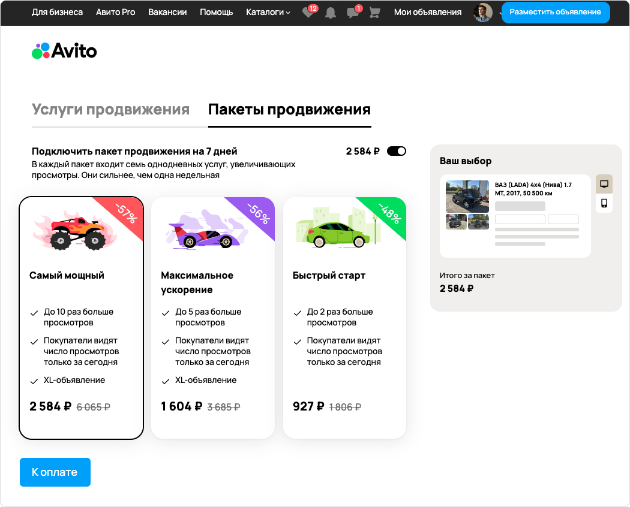
Task: Click XL-объявление in Самый мощный card
Action: click(74, 380)
